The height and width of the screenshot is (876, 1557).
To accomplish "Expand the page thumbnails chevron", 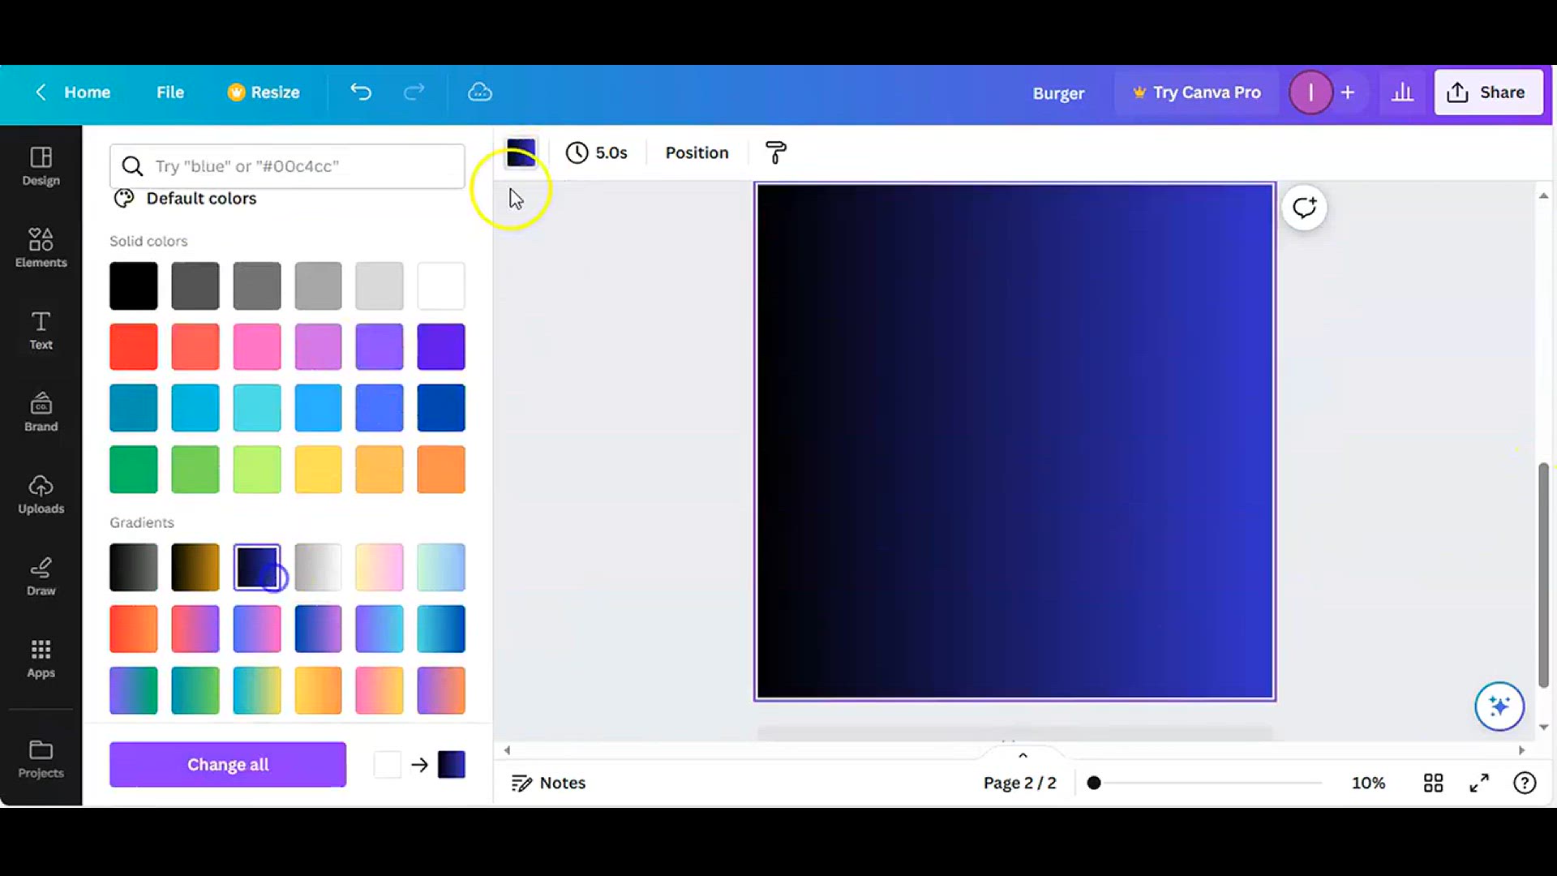I will coord(1023,755).
